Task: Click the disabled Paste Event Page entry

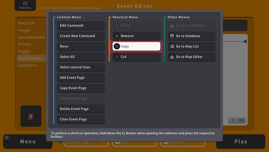Action: pyautogui.click(x=81, y=98)
